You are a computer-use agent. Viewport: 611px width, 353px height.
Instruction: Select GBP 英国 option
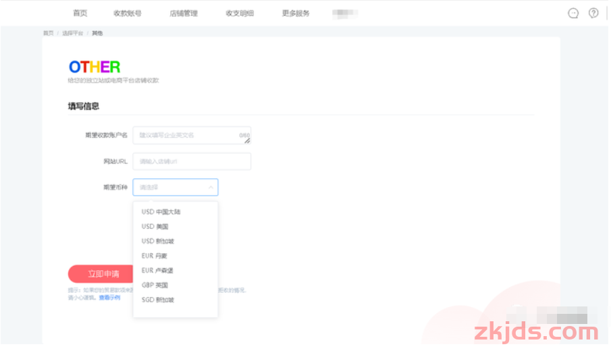tap(176, 286)
